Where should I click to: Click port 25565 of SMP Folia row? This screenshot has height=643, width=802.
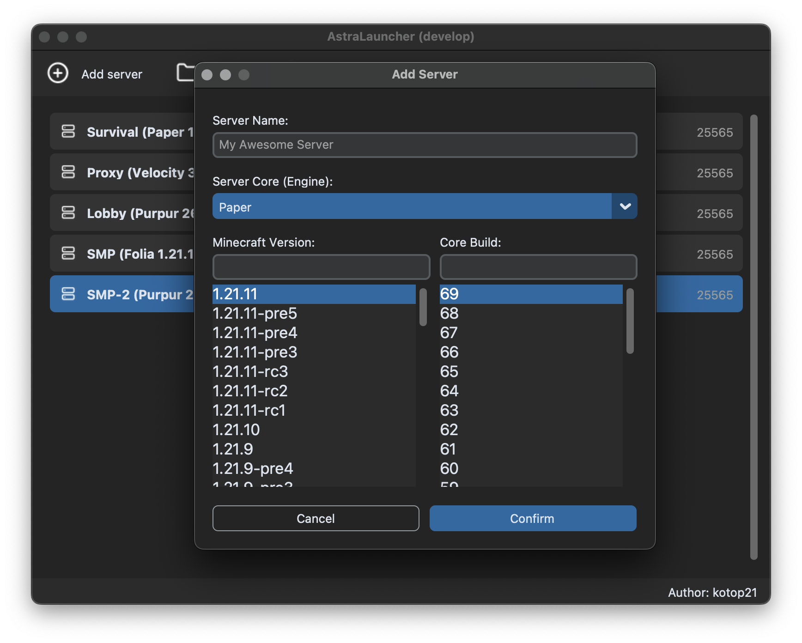715,255
